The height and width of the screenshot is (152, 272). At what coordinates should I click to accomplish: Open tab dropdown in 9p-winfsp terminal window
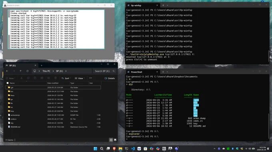point(167,5)
